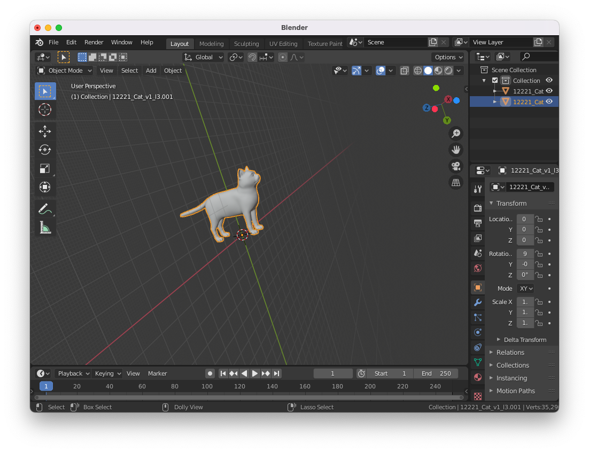
Task: Select the Scale tool in toolbar
Action: click(x=45, y=169)
